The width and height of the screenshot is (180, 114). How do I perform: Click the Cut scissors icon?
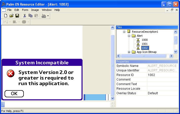25,16
